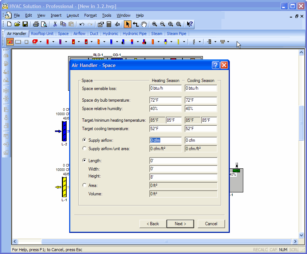This screenshot has width=307, height=254.
Task: Select the Supply airflow/unit area radio button
Action: point(84,148)
